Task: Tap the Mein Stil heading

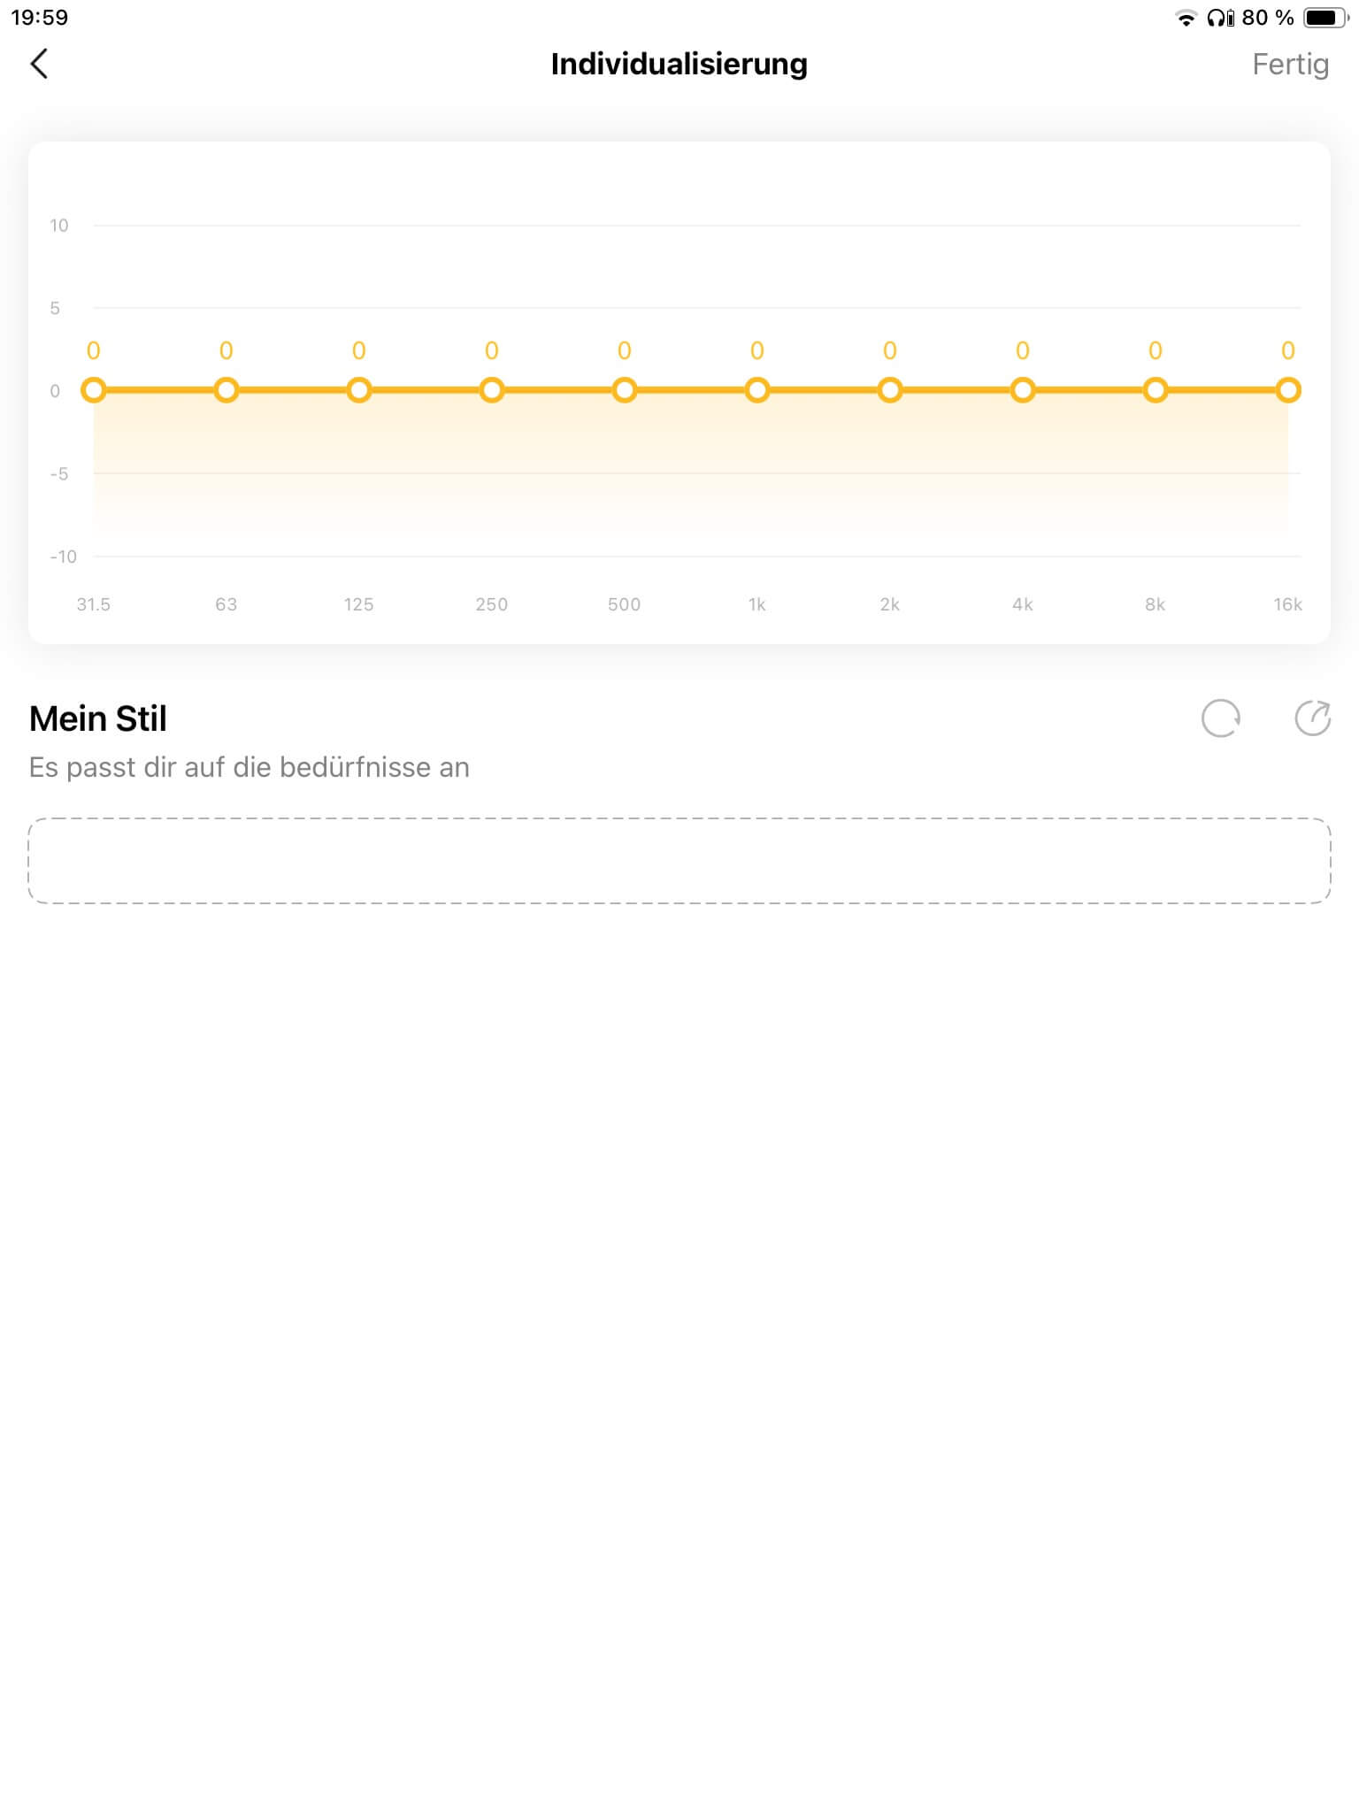Action: point(98,719)
